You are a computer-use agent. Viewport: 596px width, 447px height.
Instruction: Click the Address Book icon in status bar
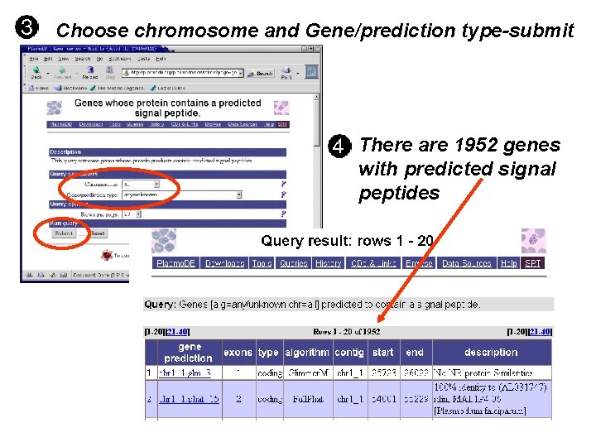tap(64, 275)
